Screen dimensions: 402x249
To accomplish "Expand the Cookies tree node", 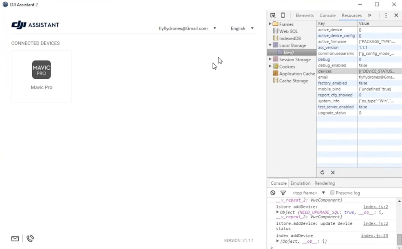I will 270,66.
